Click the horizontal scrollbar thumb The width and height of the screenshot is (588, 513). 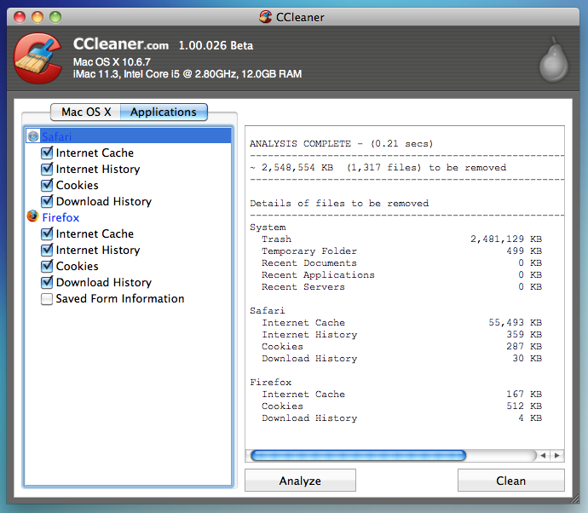coord(358,456)
